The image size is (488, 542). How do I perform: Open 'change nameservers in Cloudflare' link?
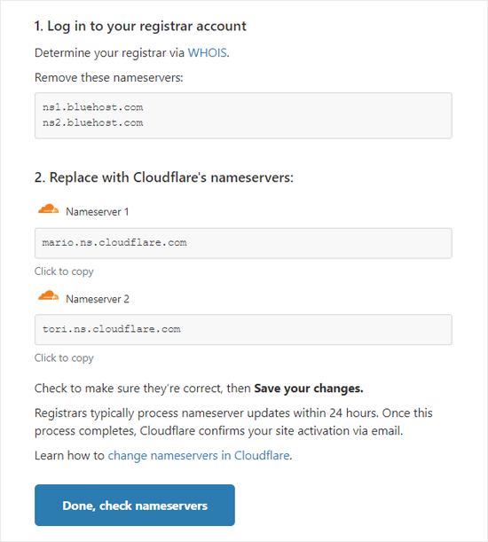[x=199, y=456]
